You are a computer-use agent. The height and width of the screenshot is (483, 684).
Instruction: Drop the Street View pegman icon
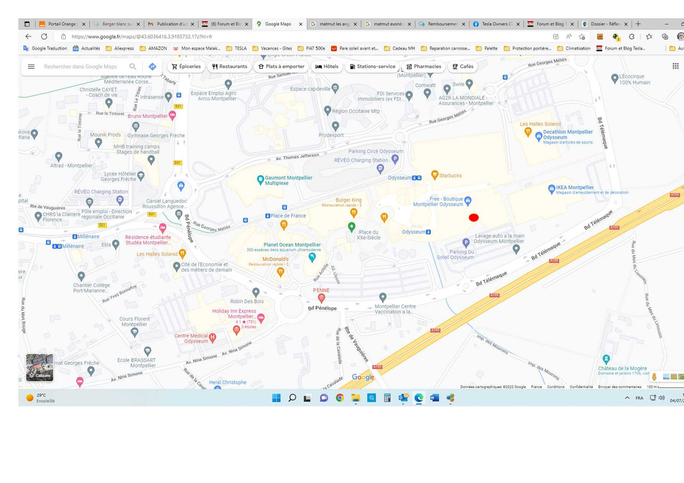[x=654, y=377]
